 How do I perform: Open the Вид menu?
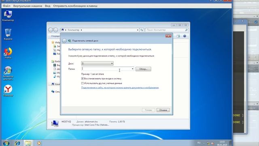click(48, 6)
